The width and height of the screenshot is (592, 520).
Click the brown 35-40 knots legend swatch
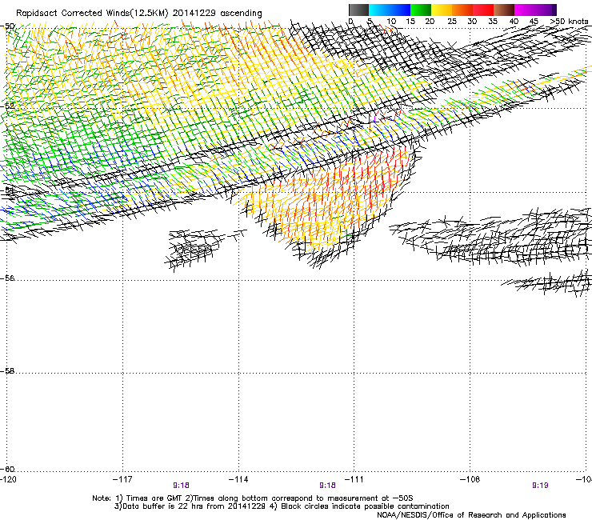[504, 10]
